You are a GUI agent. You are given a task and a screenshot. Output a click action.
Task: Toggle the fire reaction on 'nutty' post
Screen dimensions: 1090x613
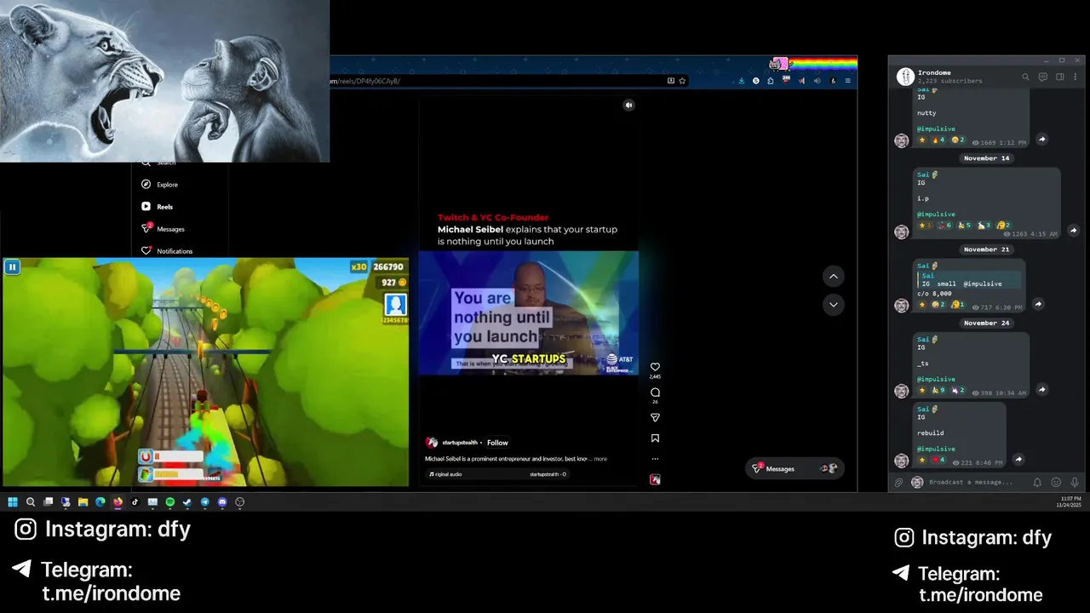[939, 140]
